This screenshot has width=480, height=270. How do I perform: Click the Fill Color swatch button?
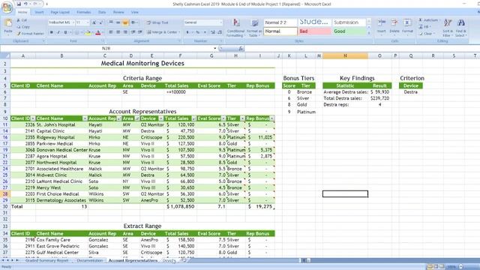point(88,32)
